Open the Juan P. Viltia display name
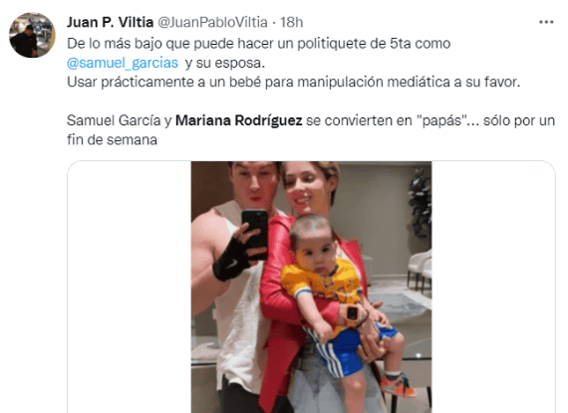Screen dimensions: 568x413 coord(110,22)
